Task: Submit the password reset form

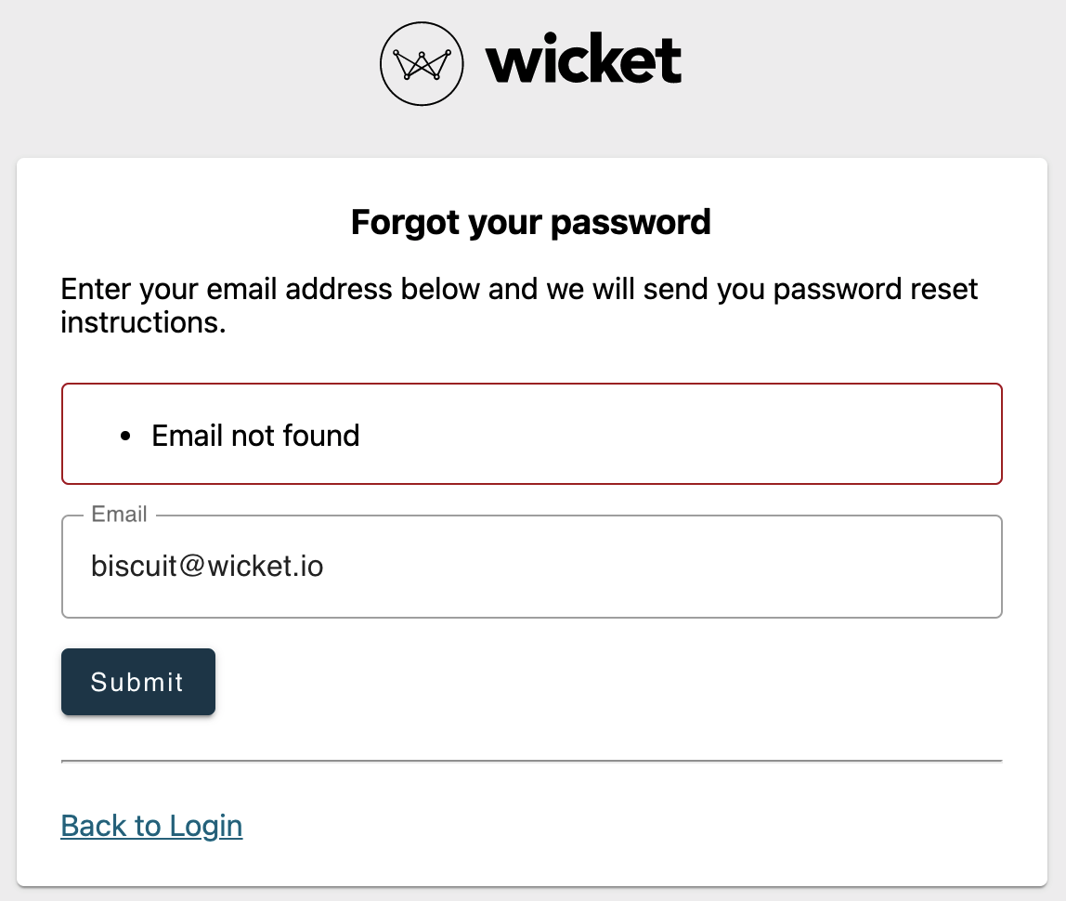Action: (138, 682)
